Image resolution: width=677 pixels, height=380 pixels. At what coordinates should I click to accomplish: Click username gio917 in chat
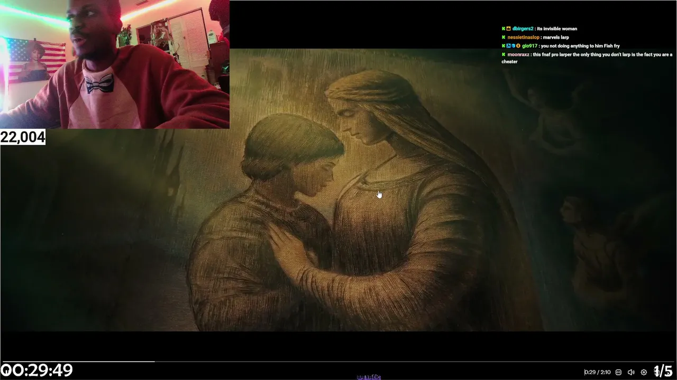[x=529, y=46]
